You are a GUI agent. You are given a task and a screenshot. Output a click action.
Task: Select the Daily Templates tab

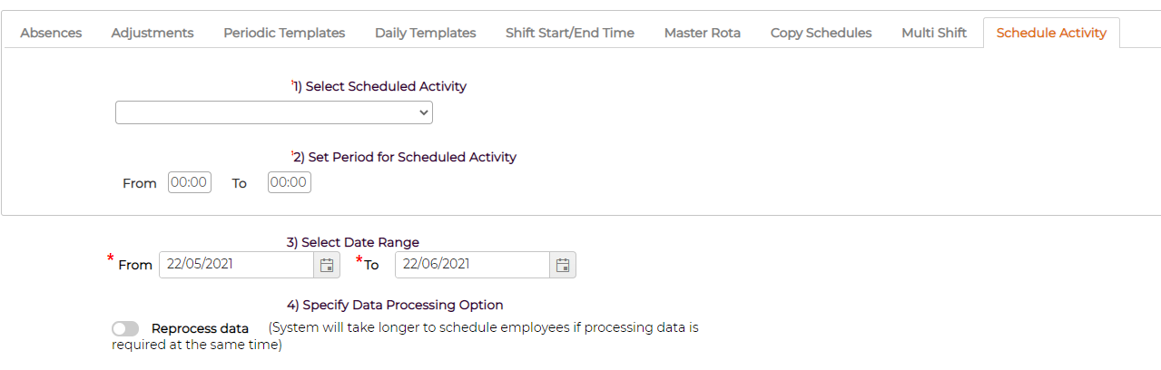tap(426, 33)
